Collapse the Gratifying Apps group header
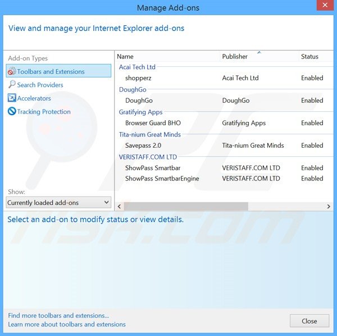This screenshot has width=337, height=336. (x=140, y=112)
